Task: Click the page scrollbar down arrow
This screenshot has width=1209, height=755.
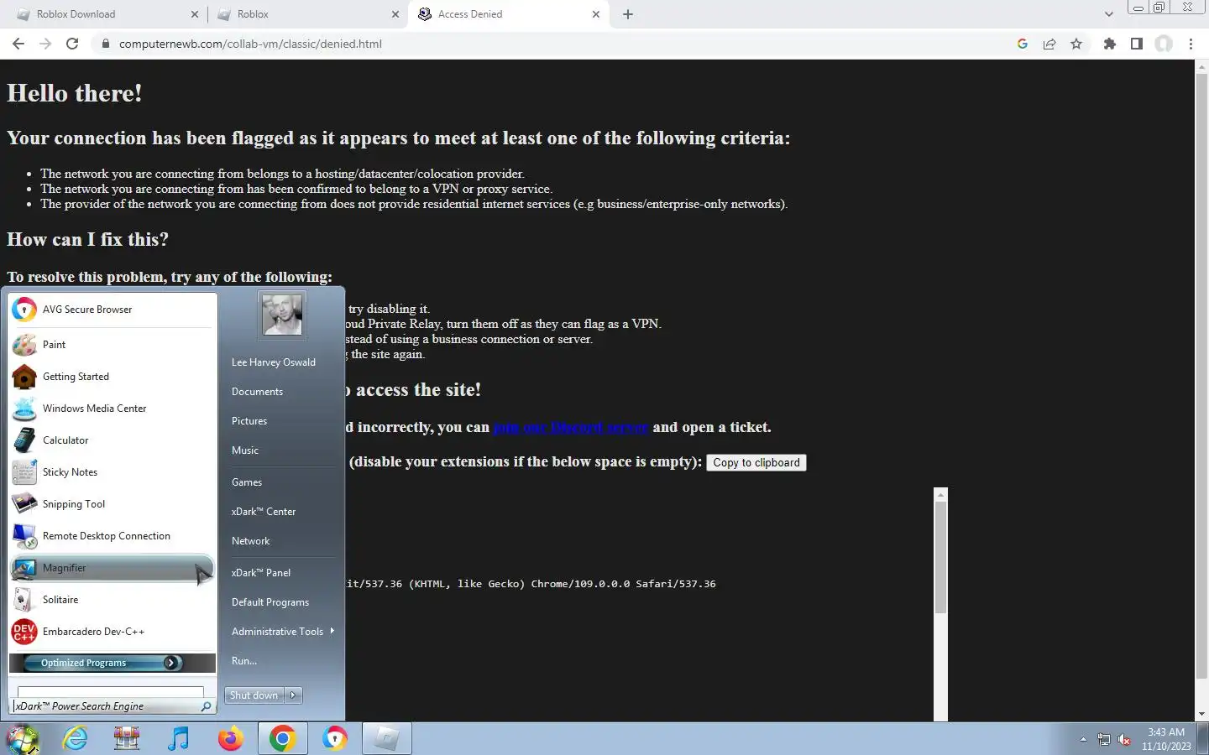Action: tap(1201, 714)
